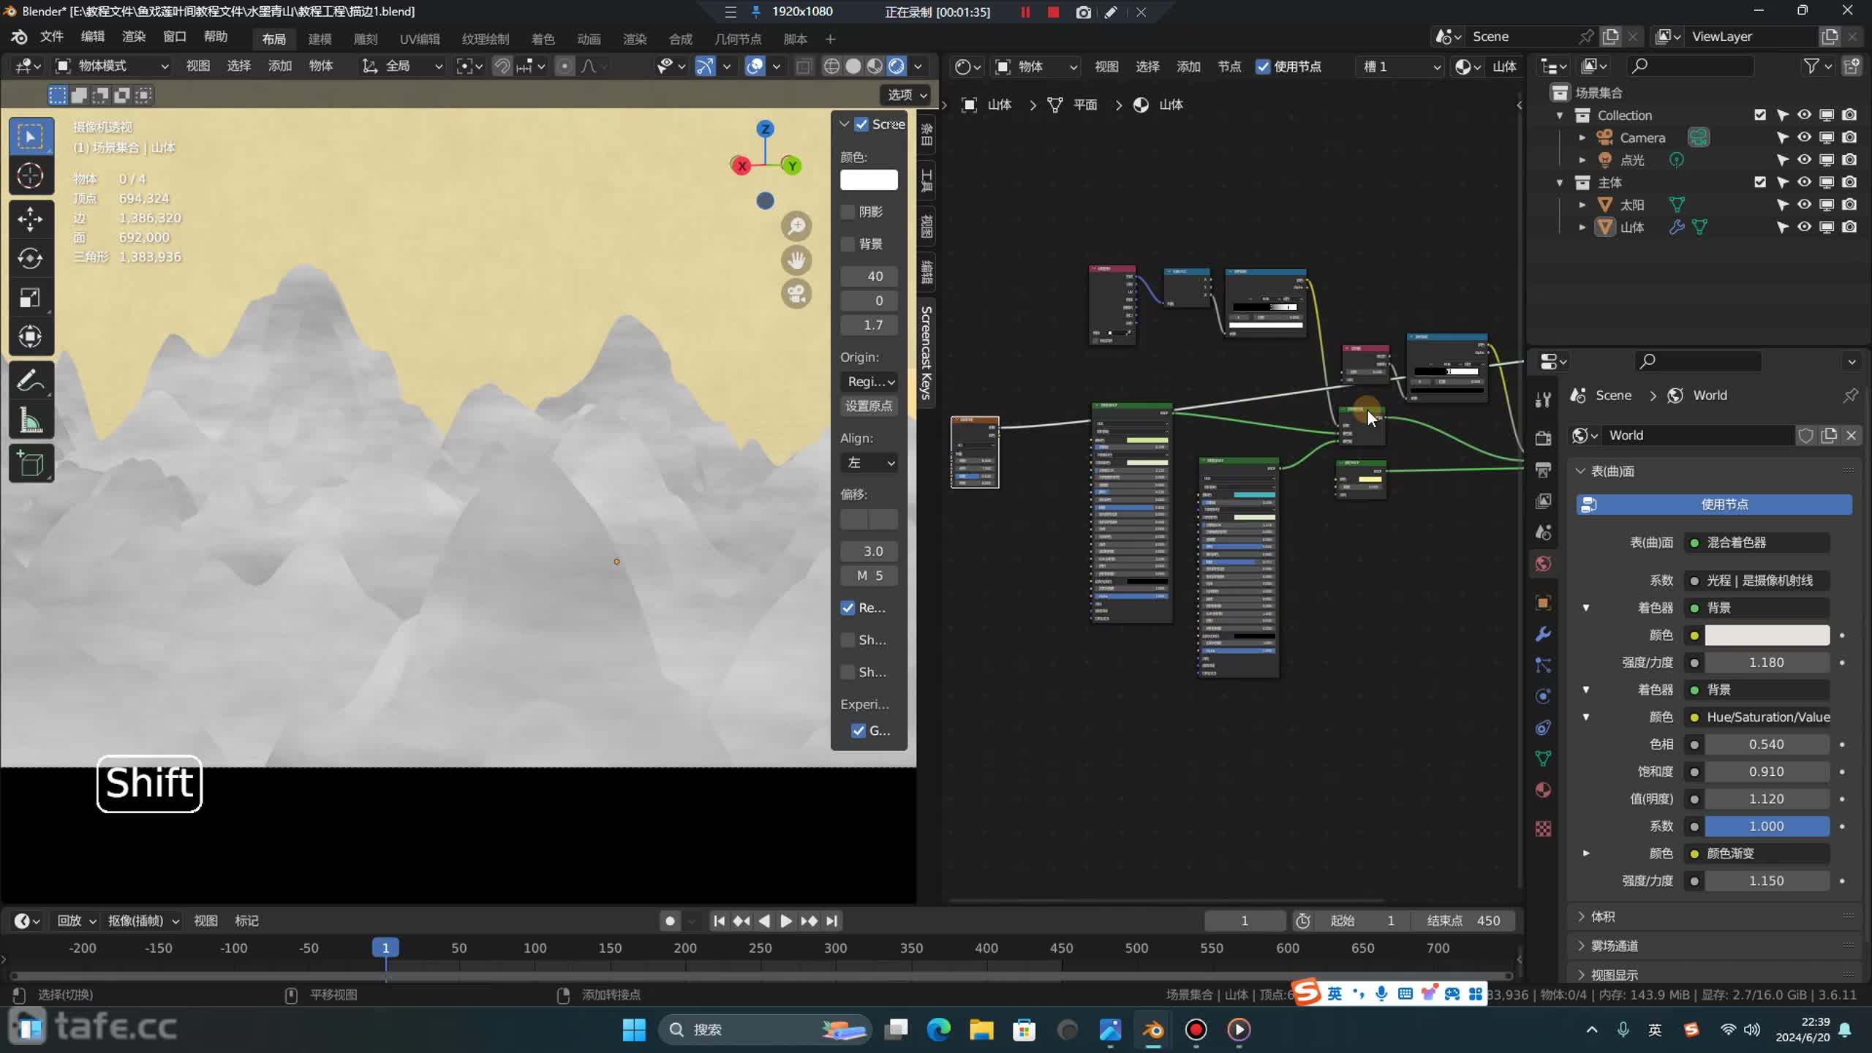Open the Align 左 dropdown
Viewport: 1872px width, 1053px height.
click(x=869, y=463)
